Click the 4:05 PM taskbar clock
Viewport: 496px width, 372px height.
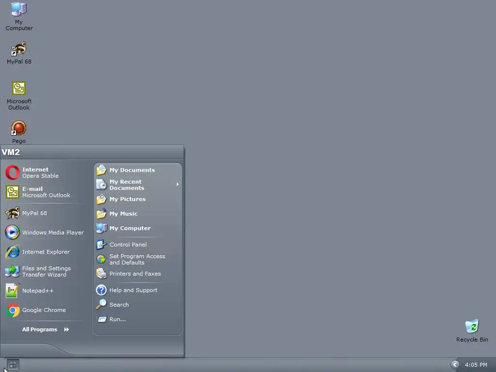(476, 365)
